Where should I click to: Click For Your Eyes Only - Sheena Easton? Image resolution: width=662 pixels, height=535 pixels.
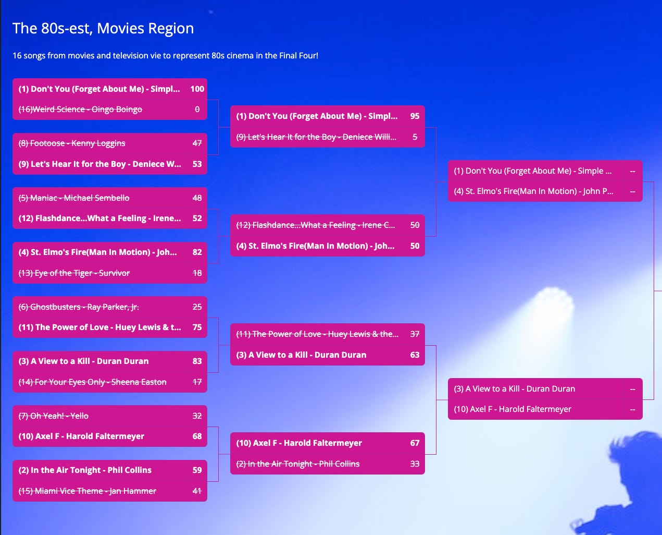click(110, 382)
